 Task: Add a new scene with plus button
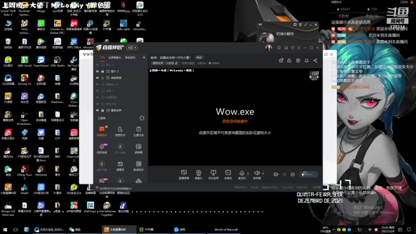[144, 57]
